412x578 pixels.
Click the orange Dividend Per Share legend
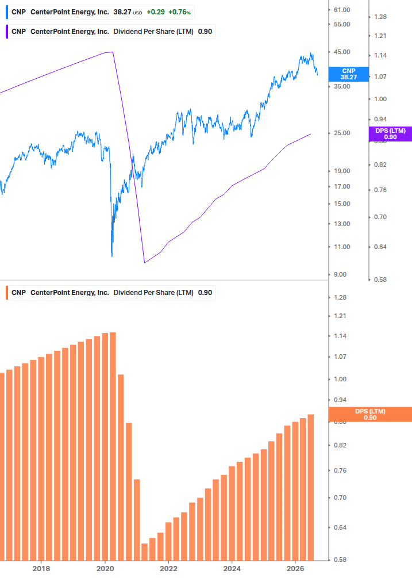(x=111, y=293)
